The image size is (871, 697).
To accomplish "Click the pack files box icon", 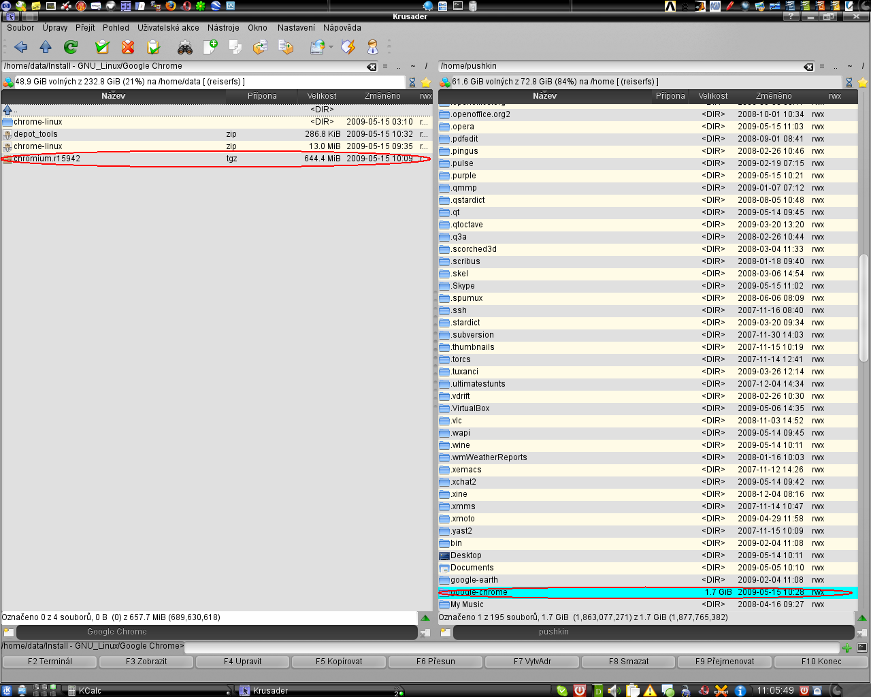I will [x=260, y=47].
